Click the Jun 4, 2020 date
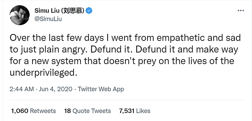This screenshot has width=252, height=121. (x=55, y=89)
